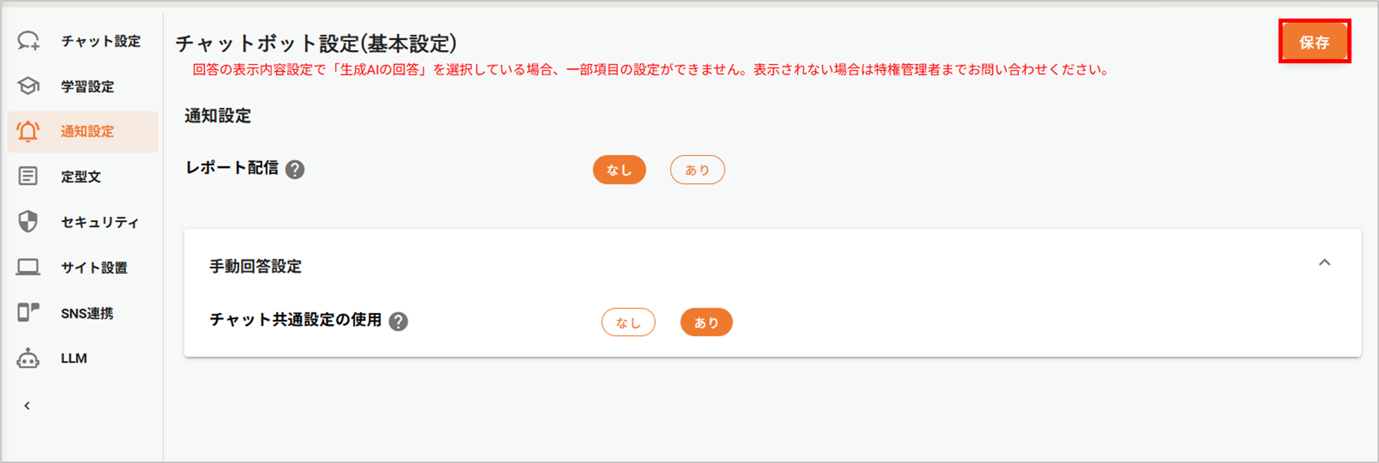
Task: Collapse the 手動回答設定 section
Action: 1325,263
